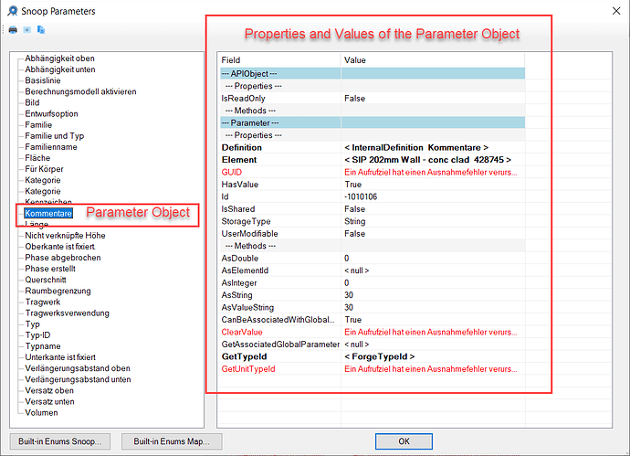
Task: Select the Fläche parameter
Action: click(37, 158)
